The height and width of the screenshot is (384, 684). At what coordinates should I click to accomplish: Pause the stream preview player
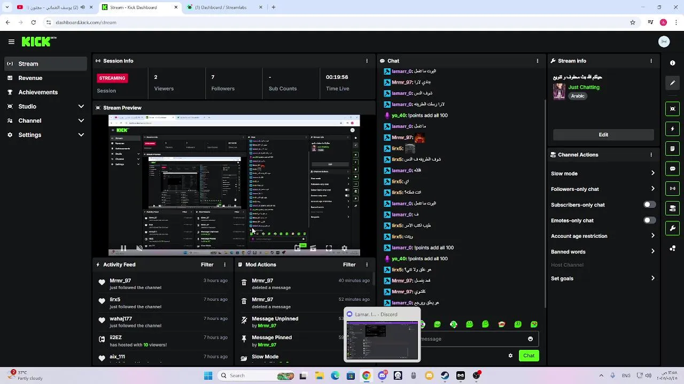click(x=123, y=249)
